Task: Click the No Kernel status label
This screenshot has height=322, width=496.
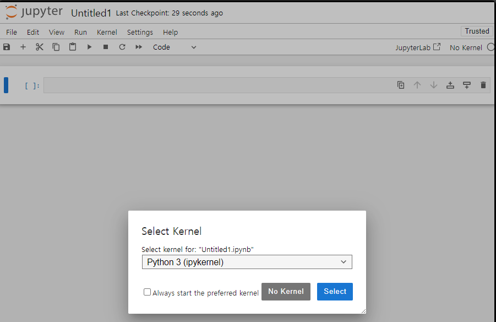Action: point(466,47)
